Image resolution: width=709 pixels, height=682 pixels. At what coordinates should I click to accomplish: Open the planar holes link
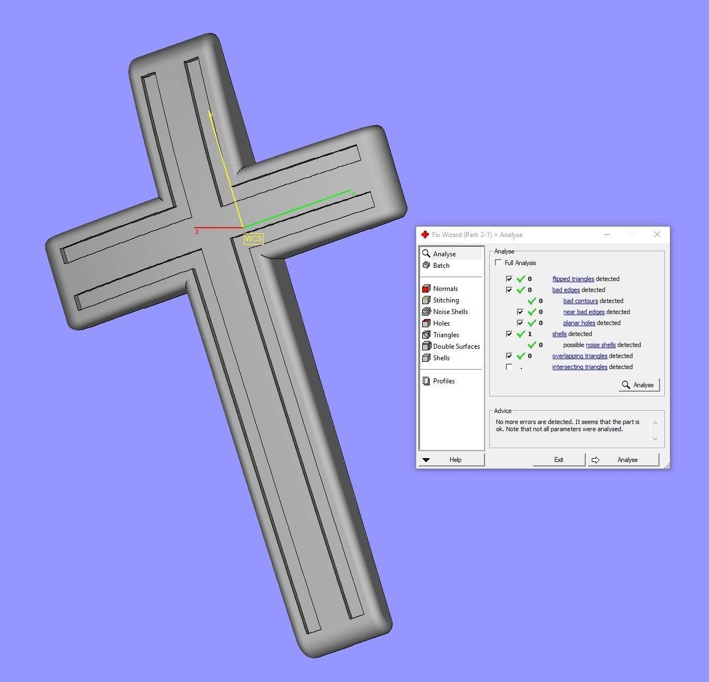coord(579,323)
